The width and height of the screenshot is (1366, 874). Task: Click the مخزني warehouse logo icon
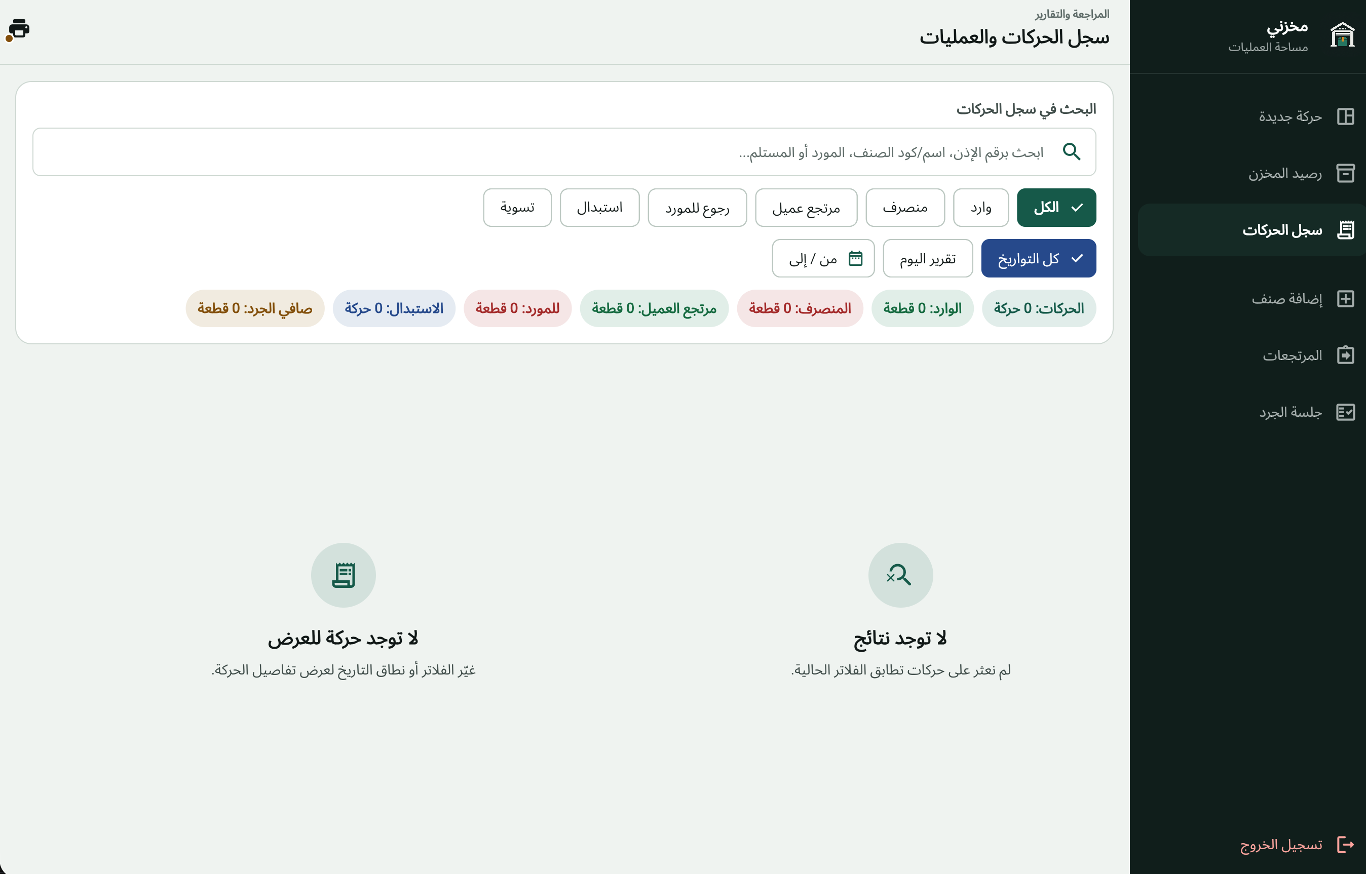pyautogui.click(x=1342, y=35)
